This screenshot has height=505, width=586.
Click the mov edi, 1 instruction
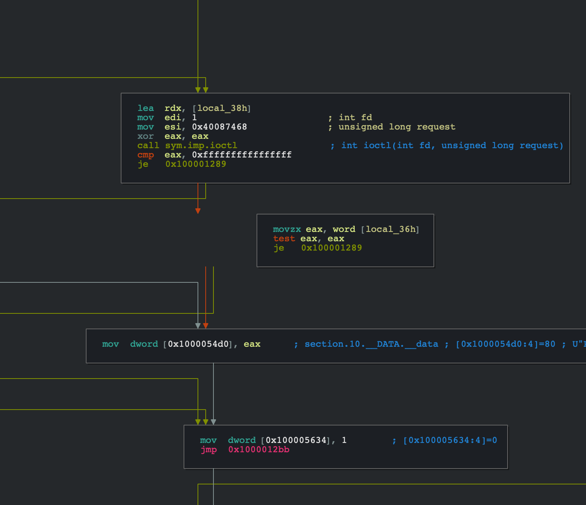click(x=166, y=118)
